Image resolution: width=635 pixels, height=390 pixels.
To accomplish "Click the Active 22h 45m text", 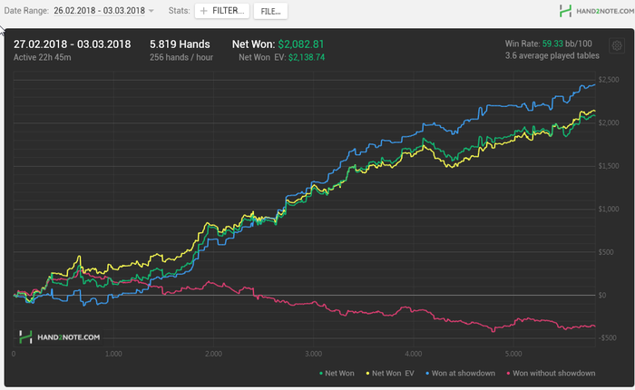I will click(42, 57).
